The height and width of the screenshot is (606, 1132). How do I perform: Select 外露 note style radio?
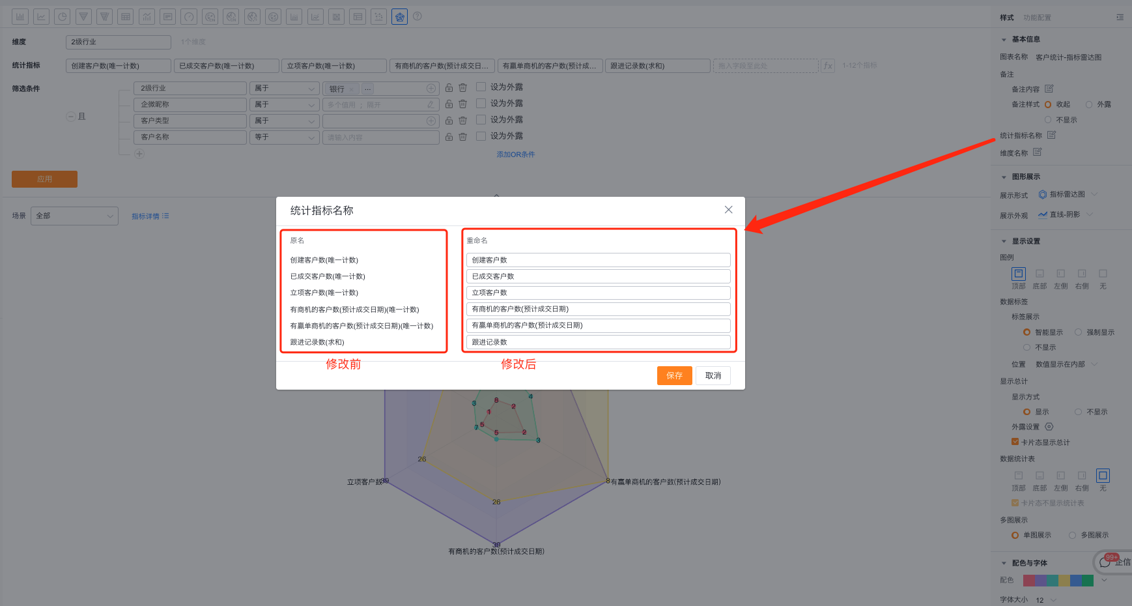(x=1088, y=104)
